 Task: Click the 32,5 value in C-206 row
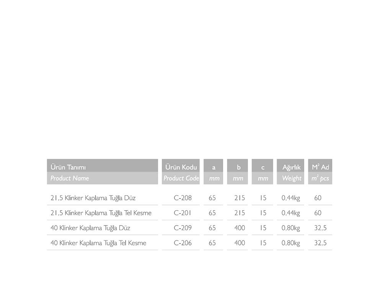[x=320, y=243]
